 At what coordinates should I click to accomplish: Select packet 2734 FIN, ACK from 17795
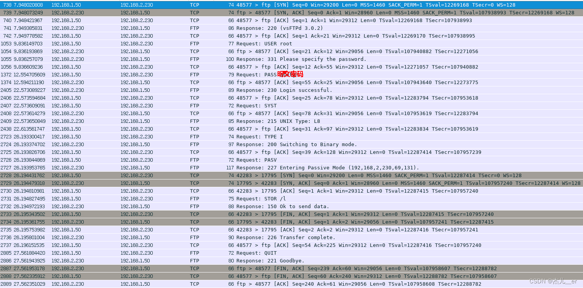291,222
